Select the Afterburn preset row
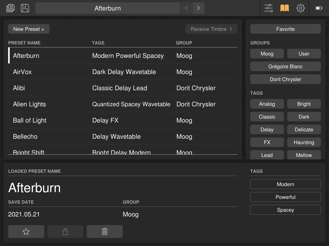Image resolution: width=329 pixels, height=246 pixels. (x=123, y=56)
